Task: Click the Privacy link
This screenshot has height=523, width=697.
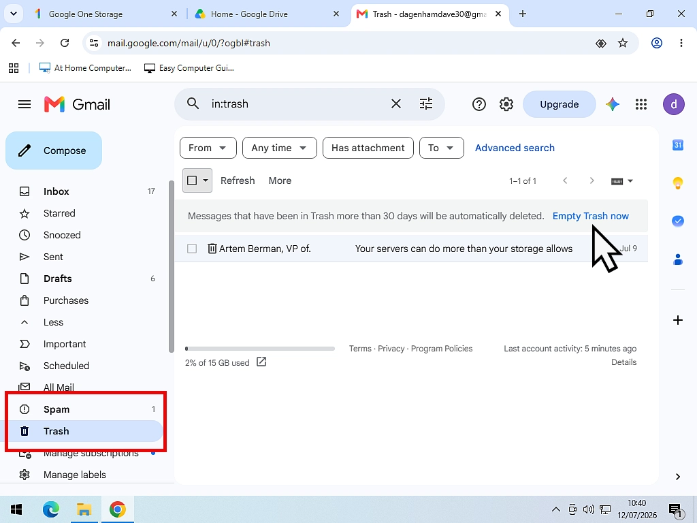Action: point(391,349)
